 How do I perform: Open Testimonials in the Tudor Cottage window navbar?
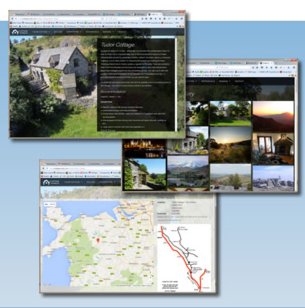coord(92,32)
